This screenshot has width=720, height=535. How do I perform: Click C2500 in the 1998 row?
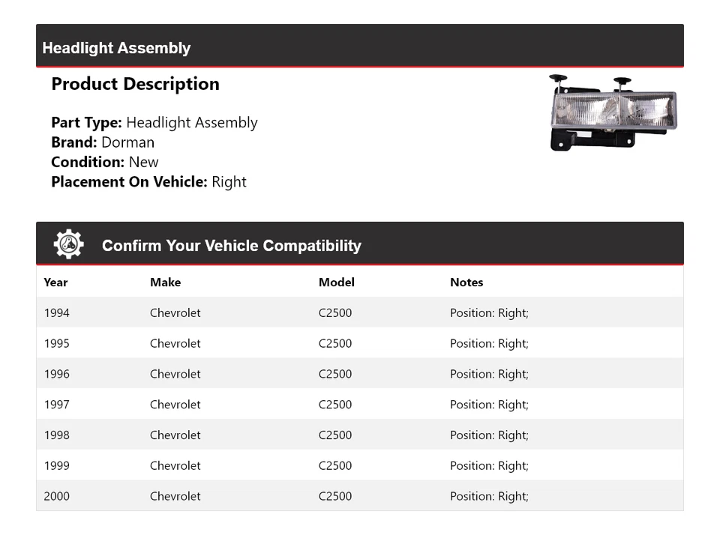pyautogui.click(x=334, y=435)
